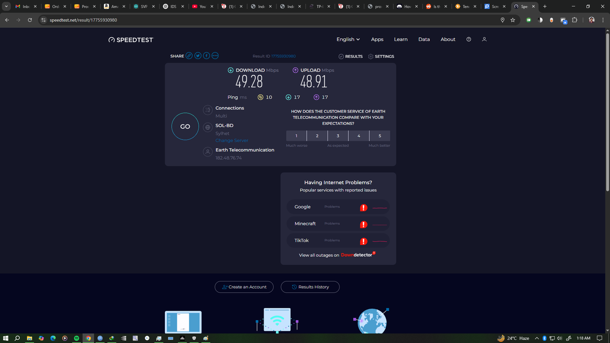Open Results History
Screen dimensions: 610x343
(x=310, y=287)
